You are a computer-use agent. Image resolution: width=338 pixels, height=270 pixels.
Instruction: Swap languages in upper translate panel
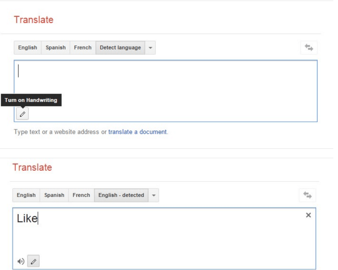click(309, 48)
